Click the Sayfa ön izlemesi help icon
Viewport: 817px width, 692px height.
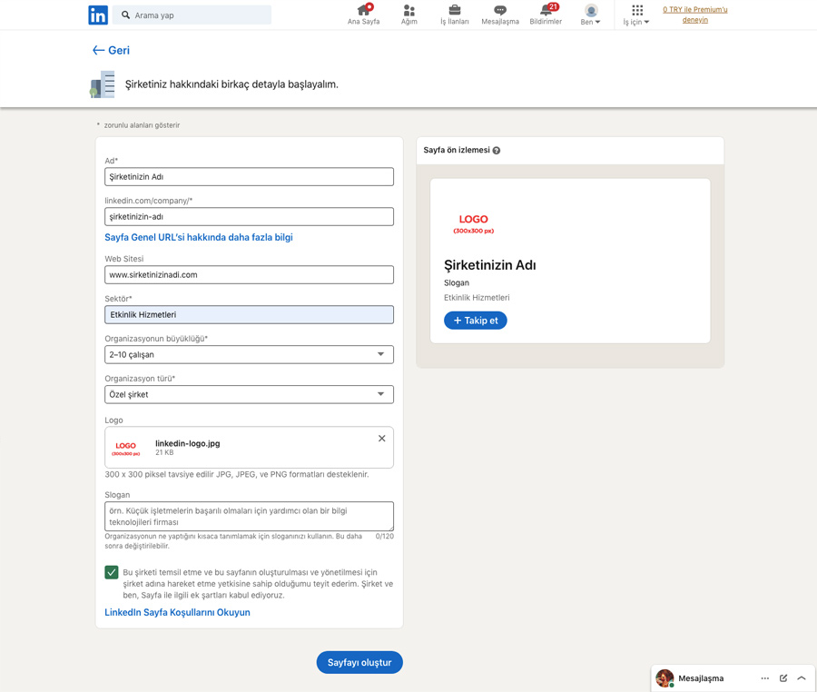click(x=496, y=150)
